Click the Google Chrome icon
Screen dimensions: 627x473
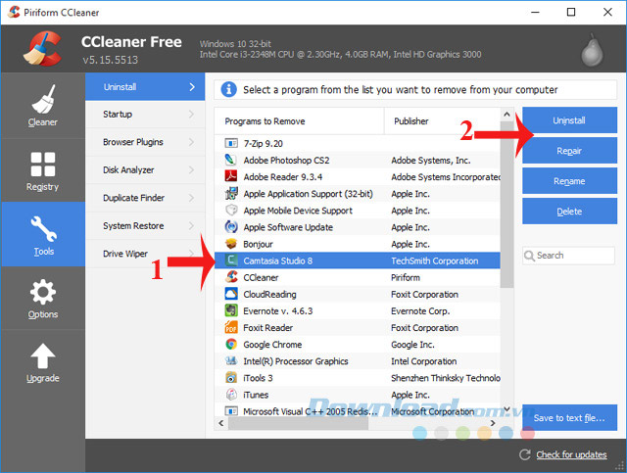click(x=231, y=345)
